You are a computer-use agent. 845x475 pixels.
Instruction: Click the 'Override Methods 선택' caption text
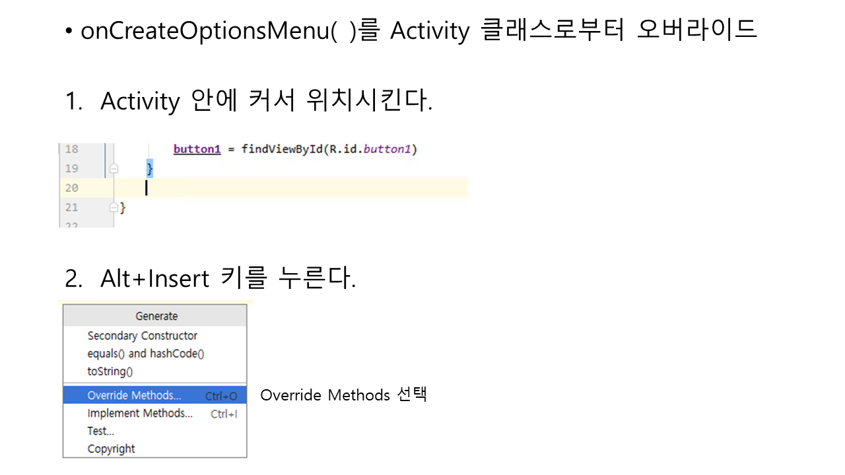pos(343,395)
